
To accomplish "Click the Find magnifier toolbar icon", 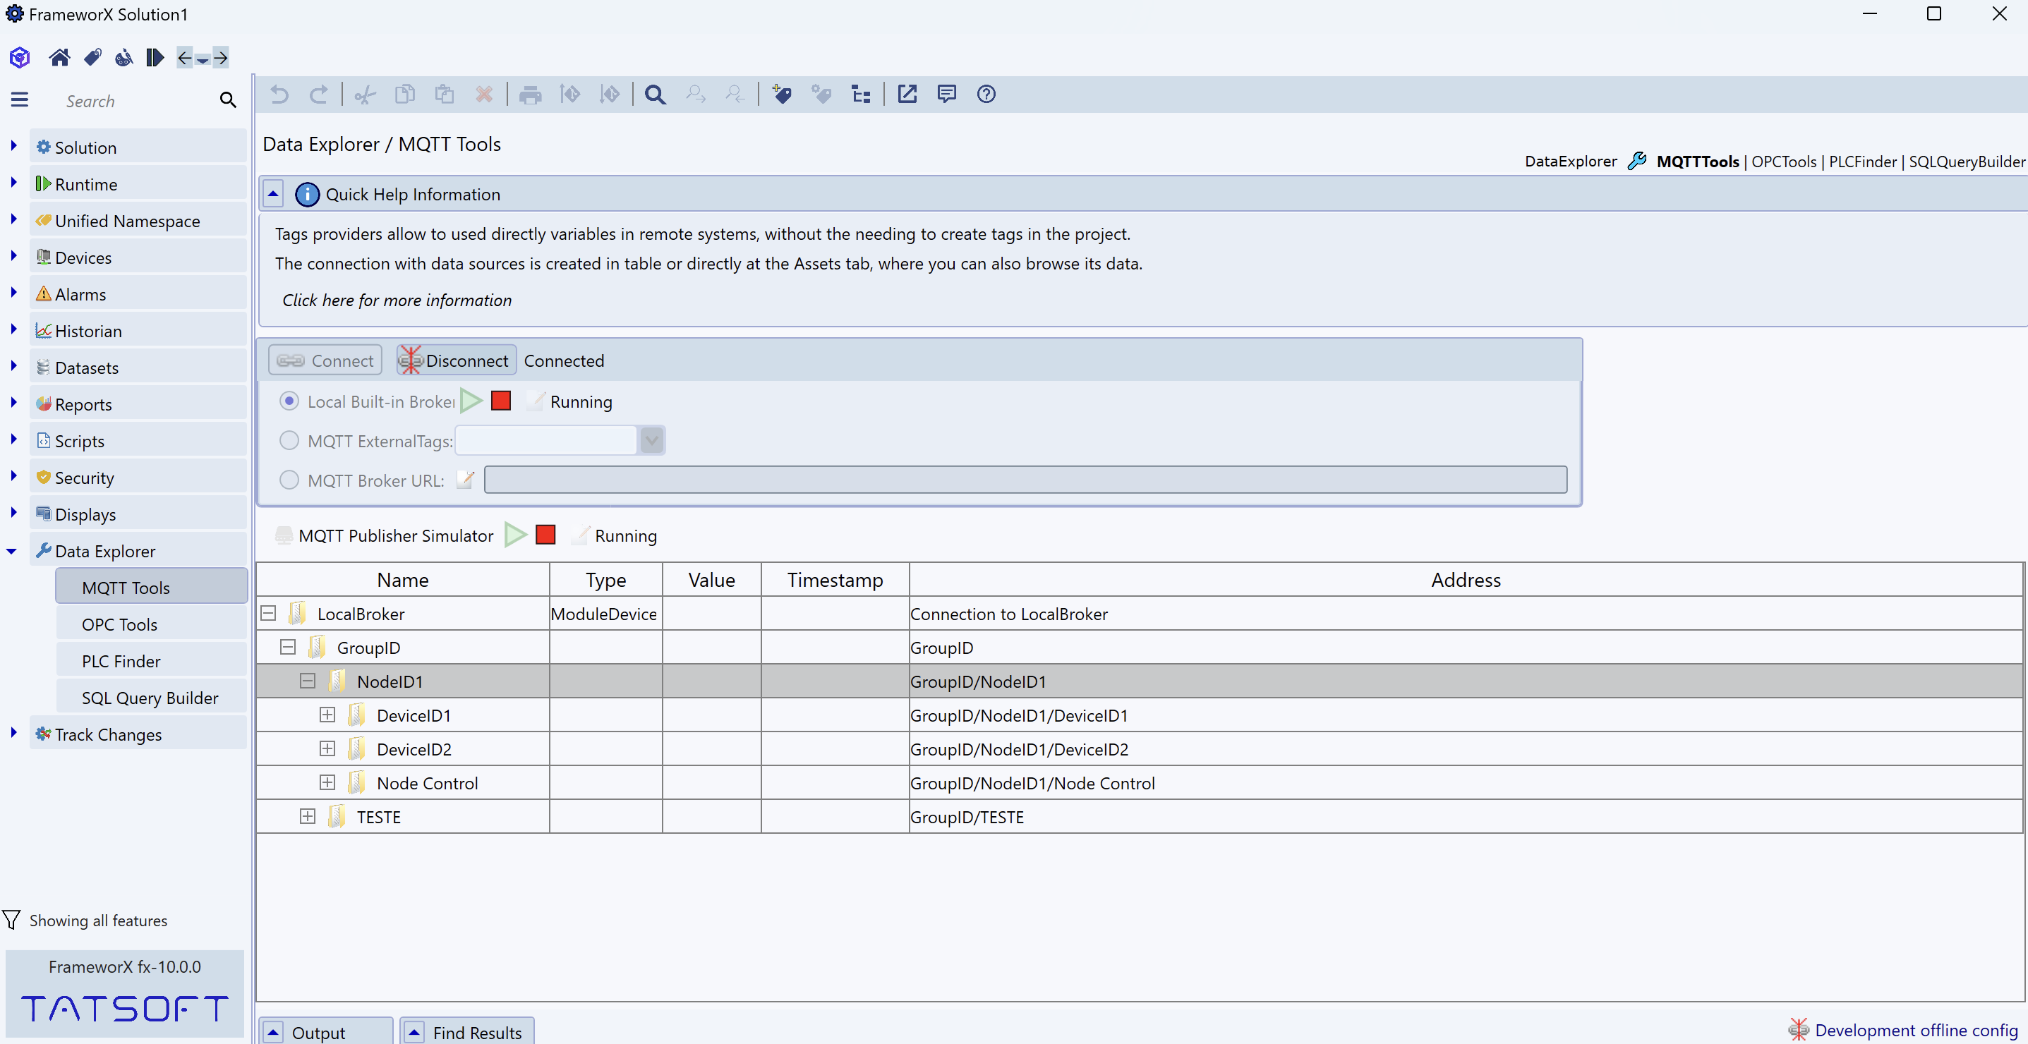I will click(655, 95).
